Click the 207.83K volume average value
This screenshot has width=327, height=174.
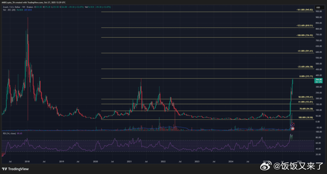click(28, 10)
